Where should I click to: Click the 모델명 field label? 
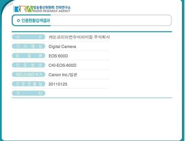tap(28, 56)
